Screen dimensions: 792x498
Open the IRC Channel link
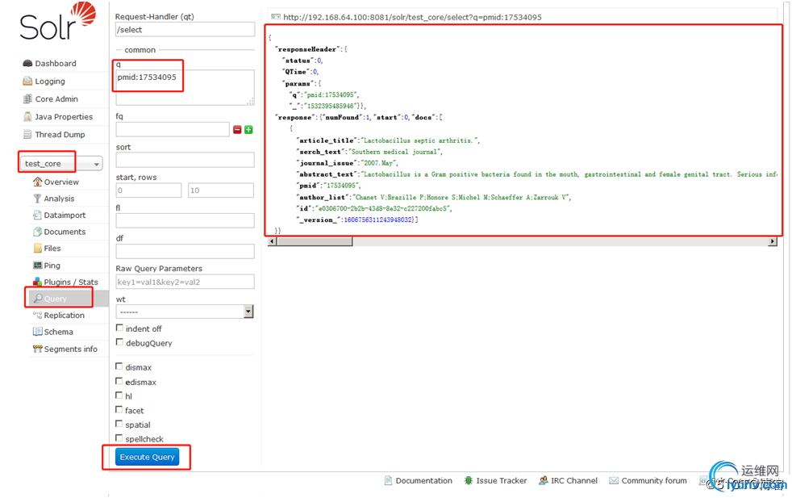pyautogui.click(x=574, y=480)
